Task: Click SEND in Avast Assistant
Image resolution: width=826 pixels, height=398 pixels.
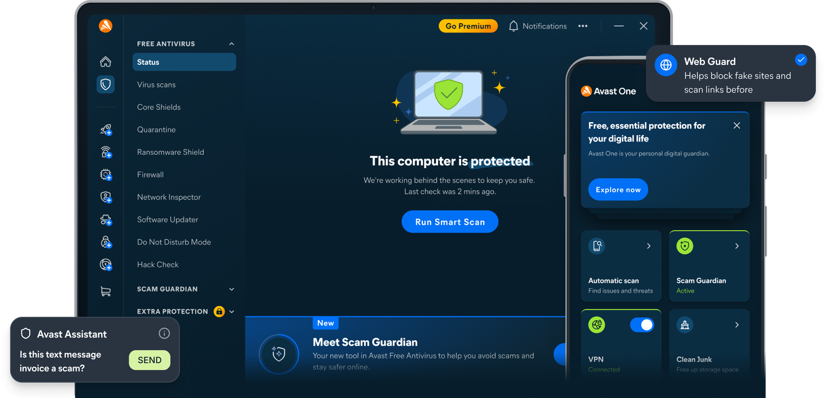Action: click(x=149, y=360)
